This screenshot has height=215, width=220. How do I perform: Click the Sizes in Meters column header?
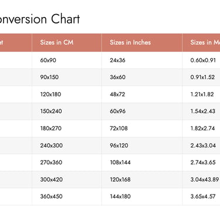[x=201, y=42]
